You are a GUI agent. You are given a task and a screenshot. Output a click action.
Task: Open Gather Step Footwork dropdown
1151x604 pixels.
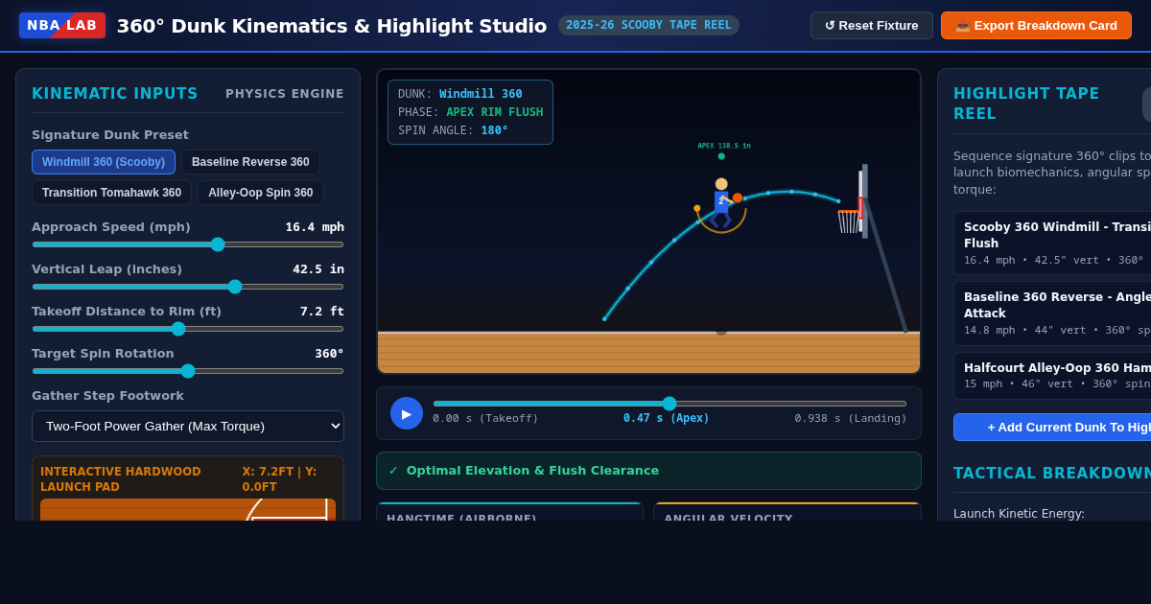pos(188,426)
